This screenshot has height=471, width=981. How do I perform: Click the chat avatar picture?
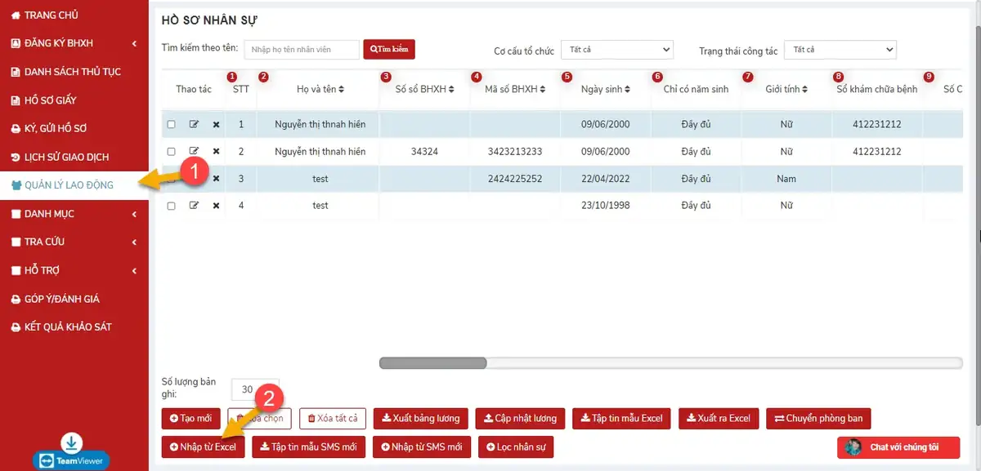point(853,447)
